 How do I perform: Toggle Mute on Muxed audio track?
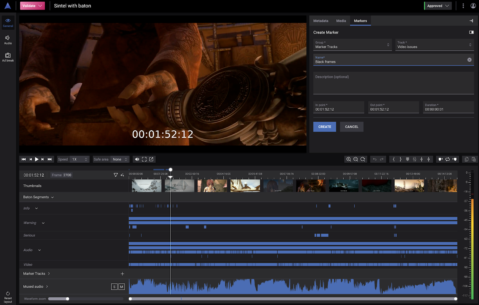pyautogui.click(x=122, y=287)
